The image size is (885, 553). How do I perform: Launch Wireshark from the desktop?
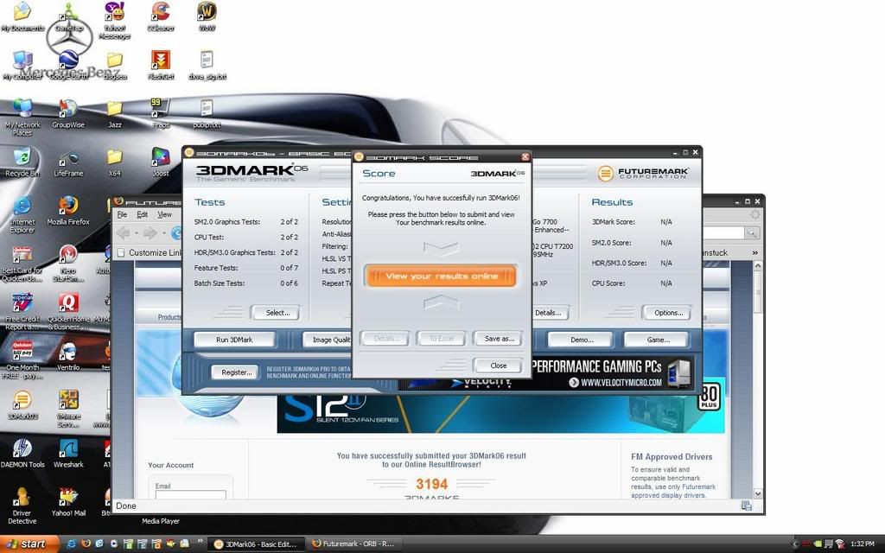point(68,454)
